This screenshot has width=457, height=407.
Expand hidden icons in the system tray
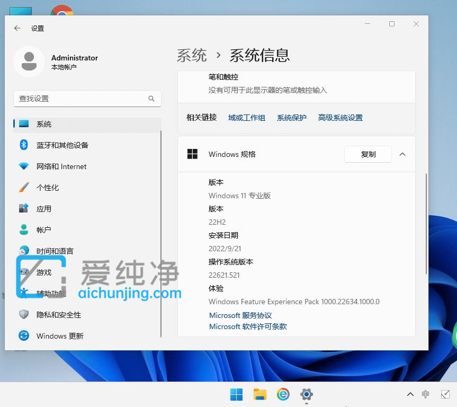410,394
